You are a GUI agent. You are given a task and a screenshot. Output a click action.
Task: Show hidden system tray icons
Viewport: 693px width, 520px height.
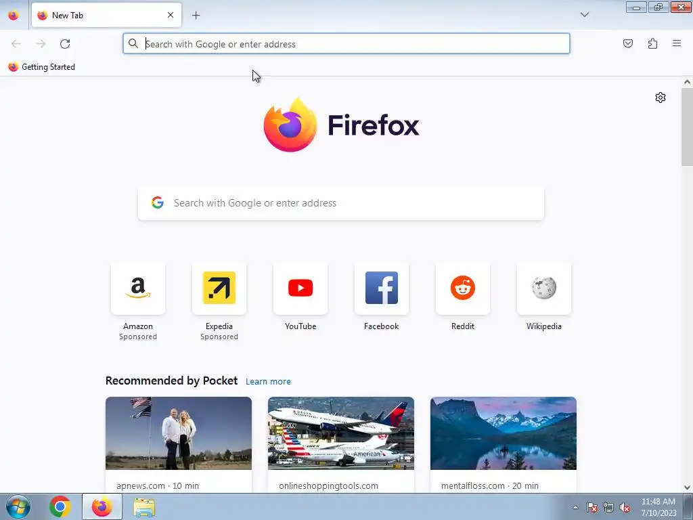click(575, 507)
